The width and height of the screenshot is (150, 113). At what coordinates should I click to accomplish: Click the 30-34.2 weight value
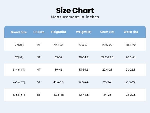[x=83, y=57]
